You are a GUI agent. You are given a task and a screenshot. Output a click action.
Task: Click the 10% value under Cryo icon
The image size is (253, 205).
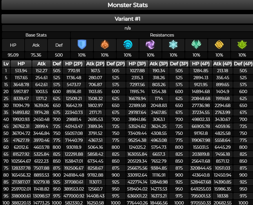click(x=173, y=55)
